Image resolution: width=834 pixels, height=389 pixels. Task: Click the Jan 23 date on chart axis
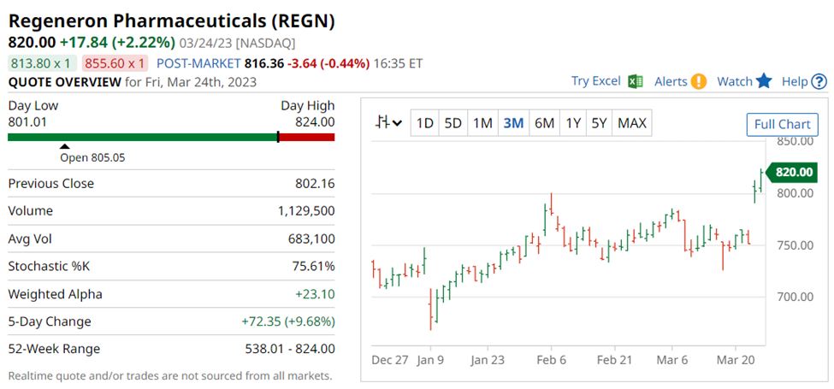pyautogui.click(x=488, y=360)
